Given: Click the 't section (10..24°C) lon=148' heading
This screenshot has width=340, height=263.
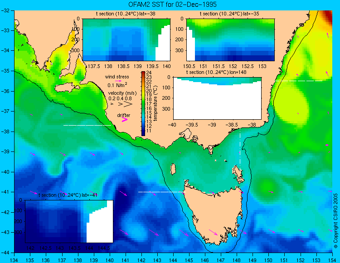Looking at the screenshot, I should pos(216,72).
